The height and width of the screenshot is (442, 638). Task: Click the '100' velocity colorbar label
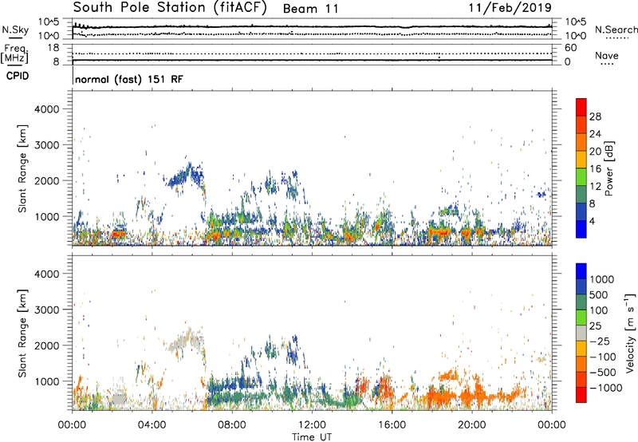(x=599, y=310)
